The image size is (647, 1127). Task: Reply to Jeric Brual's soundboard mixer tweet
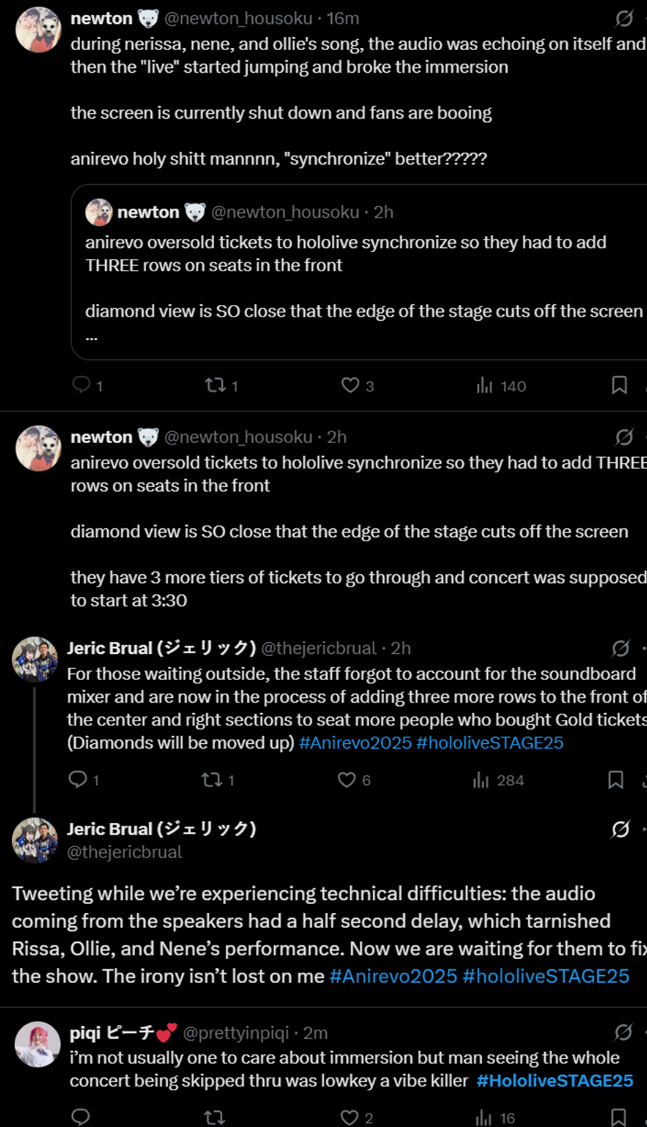(x=78, y=779)
